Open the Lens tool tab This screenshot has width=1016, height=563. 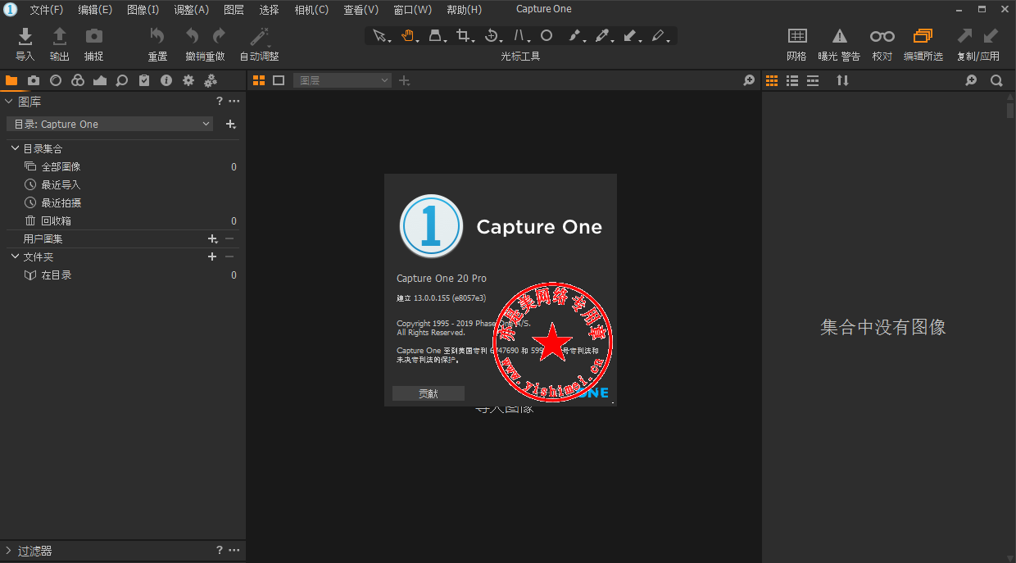pyautogui.click(x=56, y=80)
